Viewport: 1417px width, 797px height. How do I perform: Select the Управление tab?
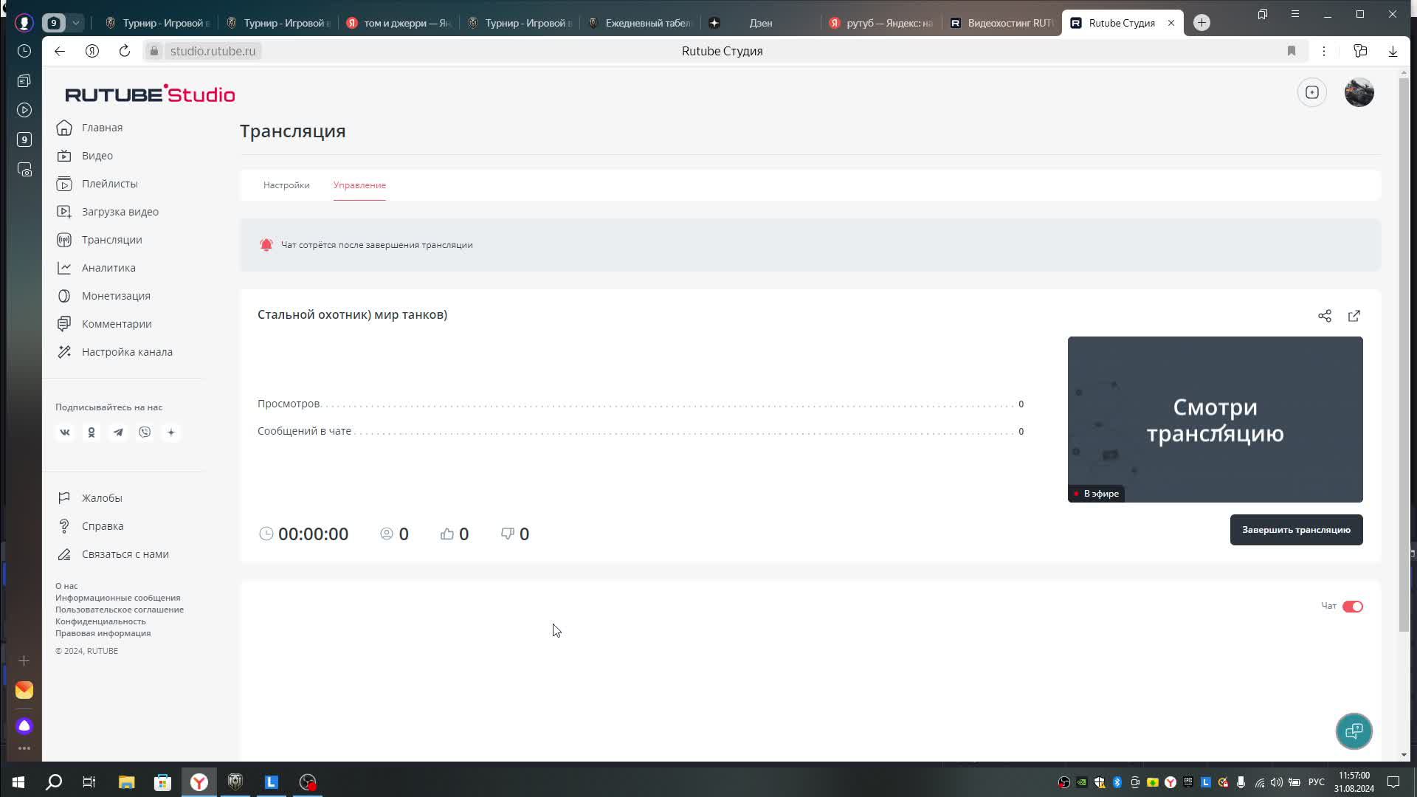click(x=359, y=185)
